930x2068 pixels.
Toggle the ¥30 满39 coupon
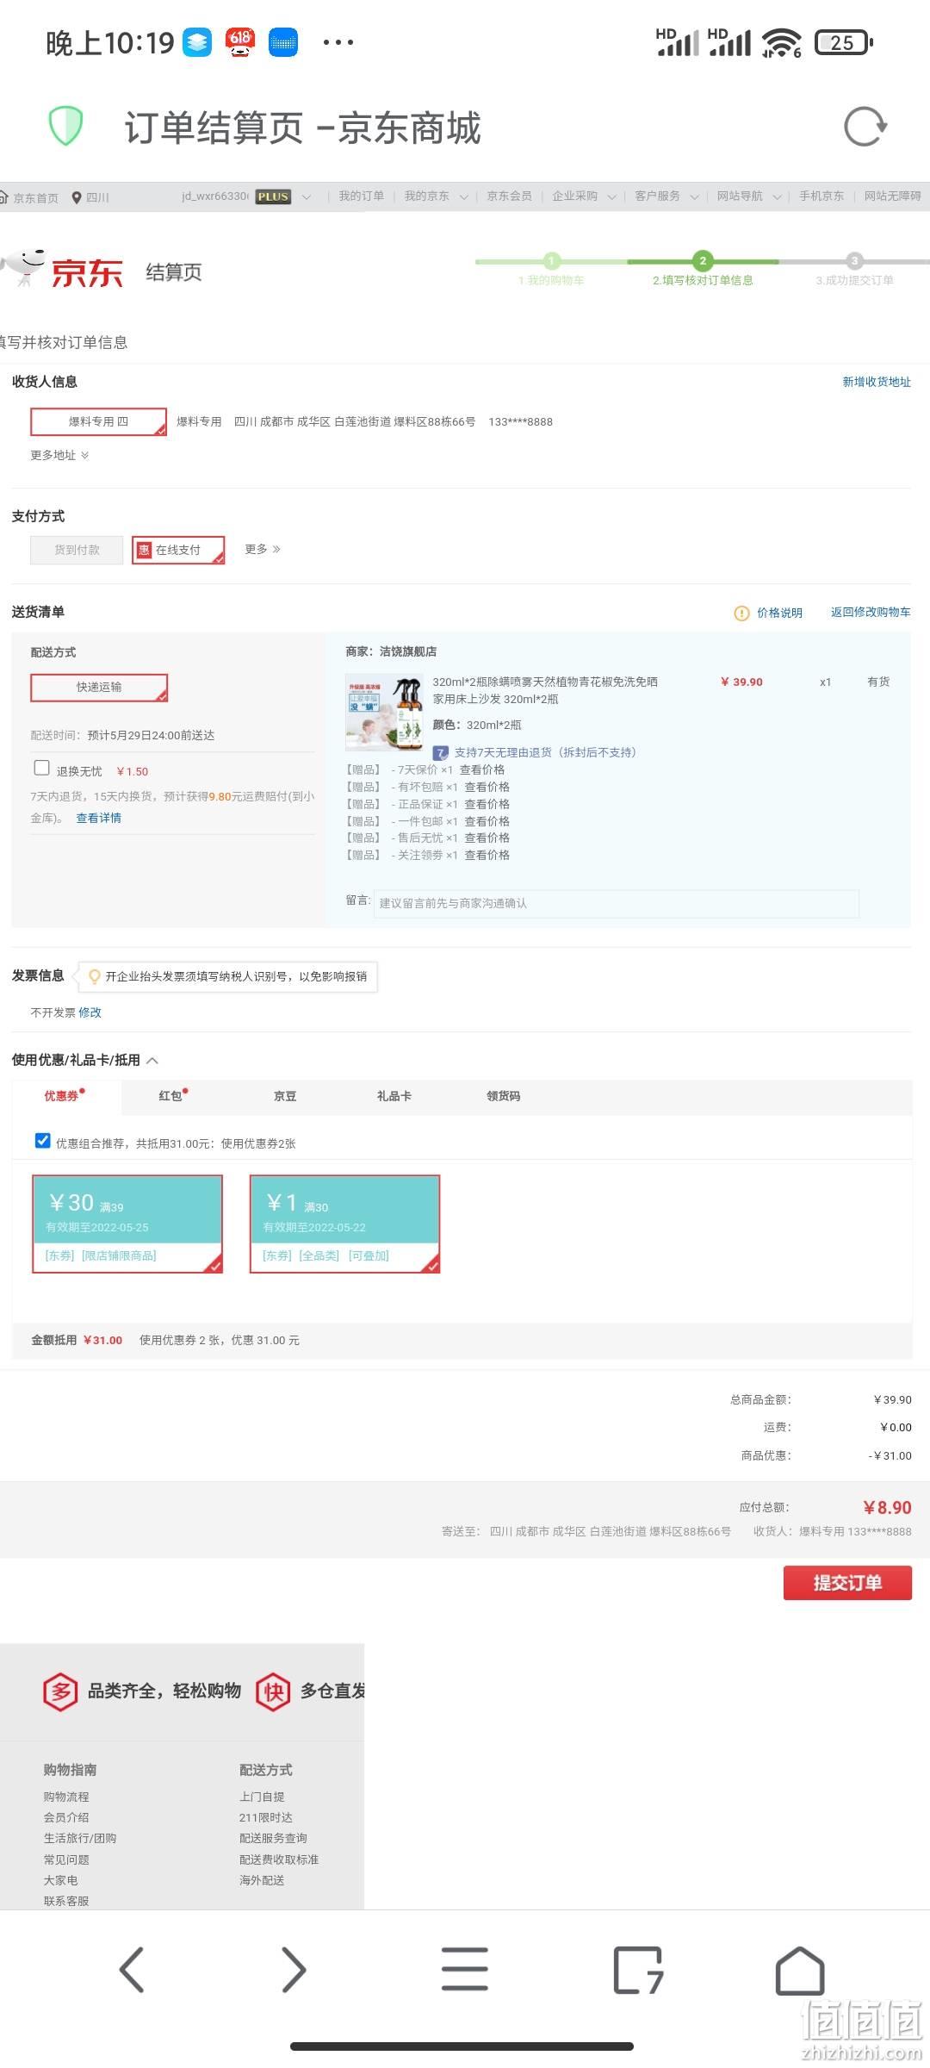pyautogui.click(x=127, y=1224)
